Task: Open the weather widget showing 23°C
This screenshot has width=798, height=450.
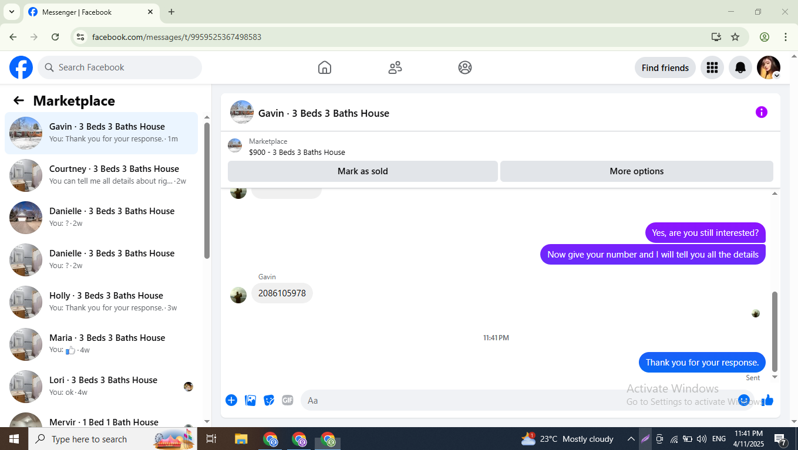Action: coord(567,439)
